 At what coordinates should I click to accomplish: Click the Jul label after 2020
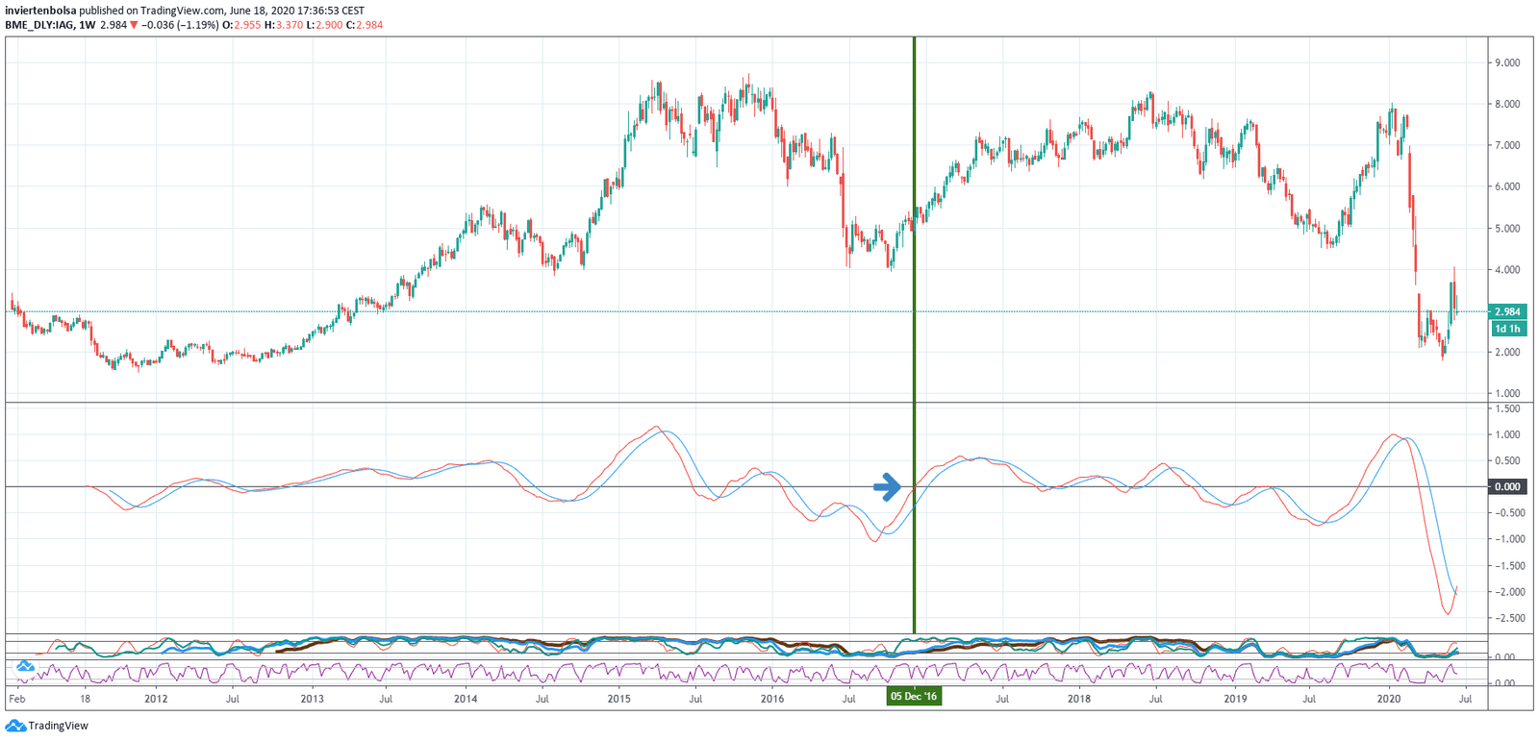click(1465, 699)
